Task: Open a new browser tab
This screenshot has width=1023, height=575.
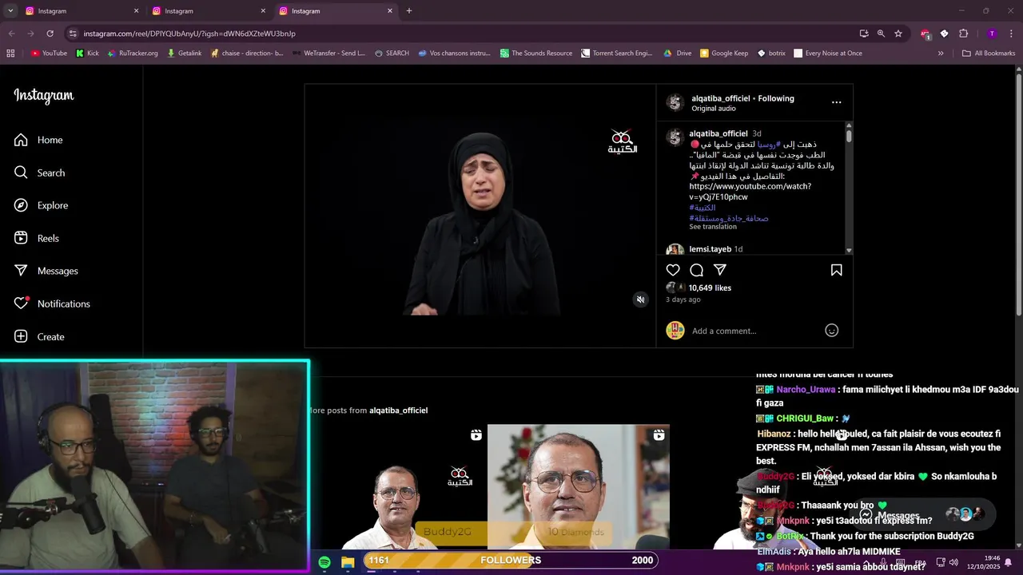Action: tap(409, 11)
